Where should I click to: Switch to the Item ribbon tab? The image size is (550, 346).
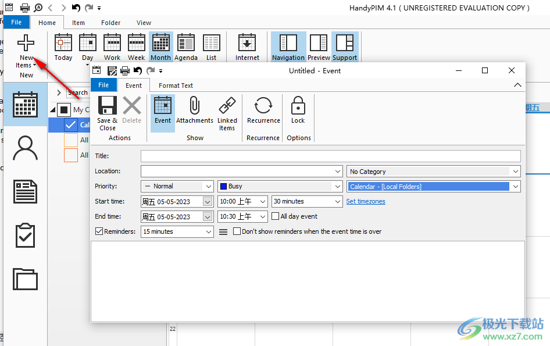click(x=78, y=23)
